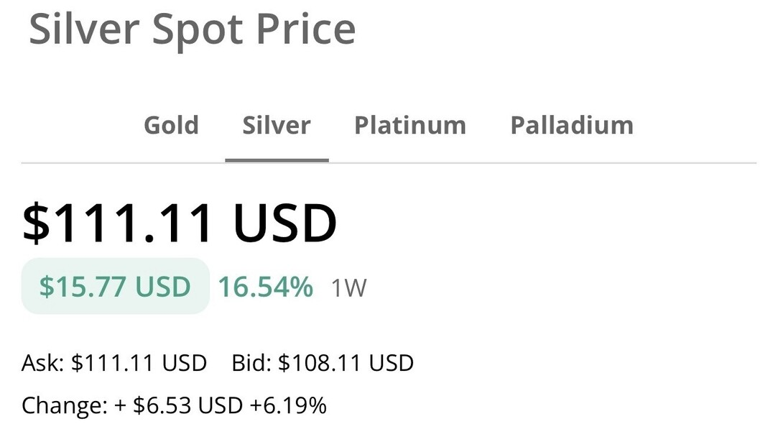This screenshot has height=424, width=778.
Task: Click the + $6.53 USD change amount
Action: coord(178,405)
